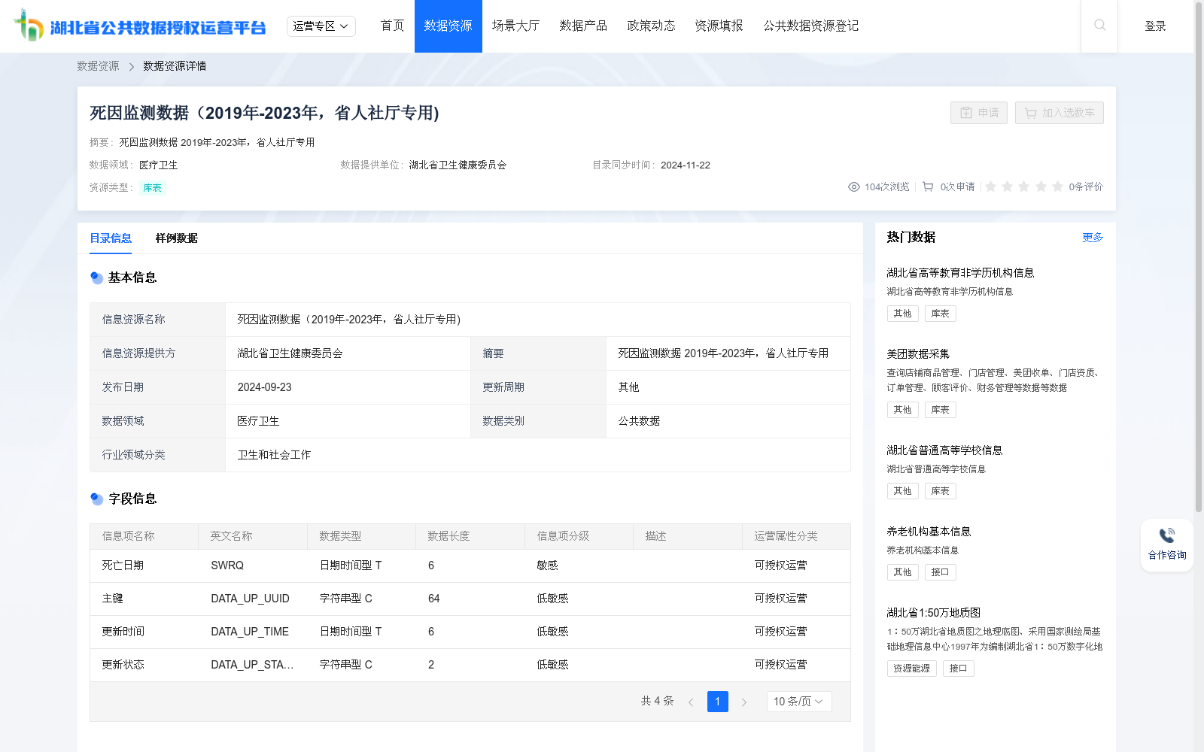Click the blue bullet icon beside 字段信息
Image resolution: width=1204 pixels, height=752 pixels.
click(96, 499)
